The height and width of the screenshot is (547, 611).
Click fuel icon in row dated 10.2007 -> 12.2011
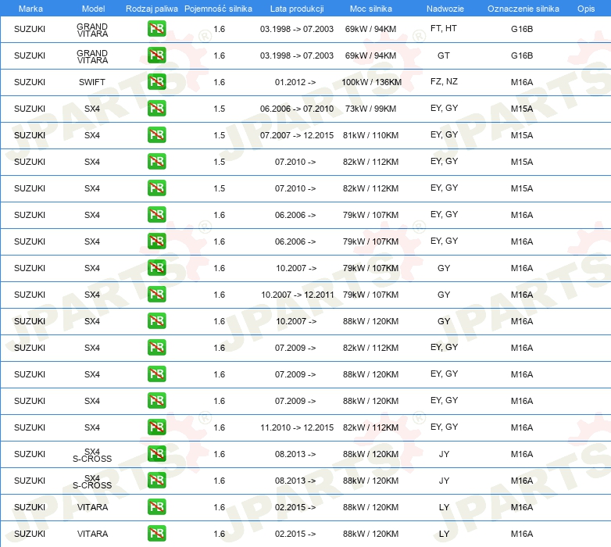[156, 294]
